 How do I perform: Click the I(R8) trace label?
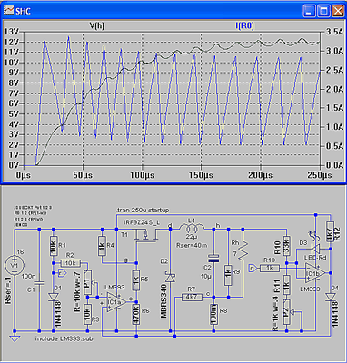(244, 26)
